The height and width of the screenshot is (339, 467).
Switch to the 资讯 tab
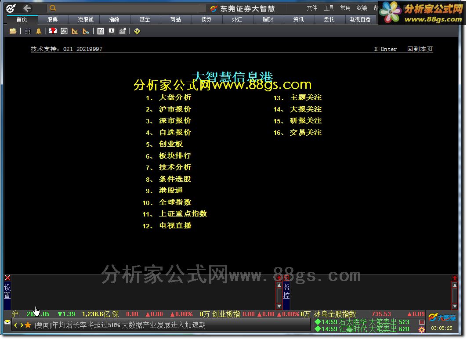pyautogui.click(x=298, y=19)
